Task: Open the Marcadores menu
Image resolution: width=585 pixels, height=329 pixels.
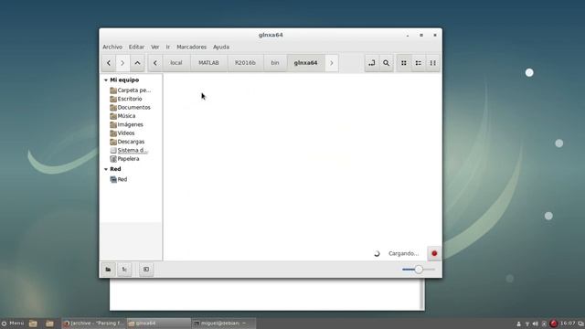Action: pyautogui.click(x=191, y=47)
